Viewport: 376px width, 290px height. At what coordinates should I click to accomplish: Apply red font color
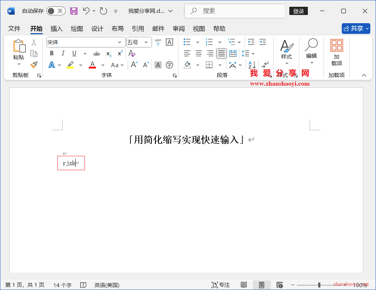pyautogui.click(x=92, y=65)
